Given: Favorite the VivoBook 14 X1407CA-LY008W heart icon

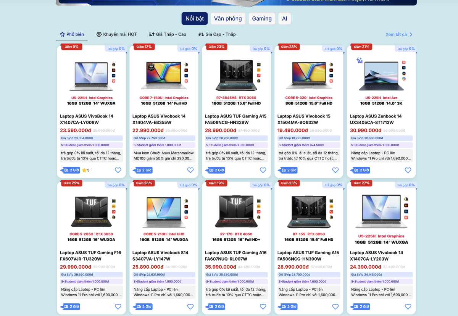Looking at the screenshot, I should click(118, 170).
